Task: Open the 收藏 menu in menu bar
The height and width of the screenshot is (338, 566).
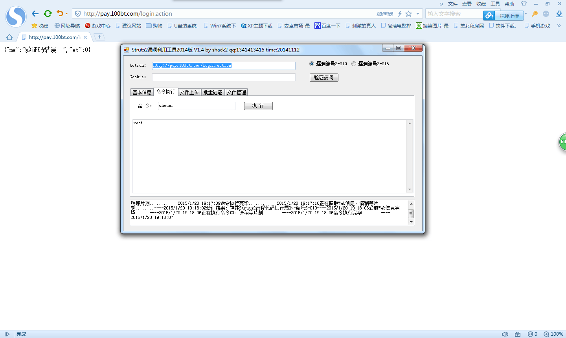Action: click(x=481, y=4)
